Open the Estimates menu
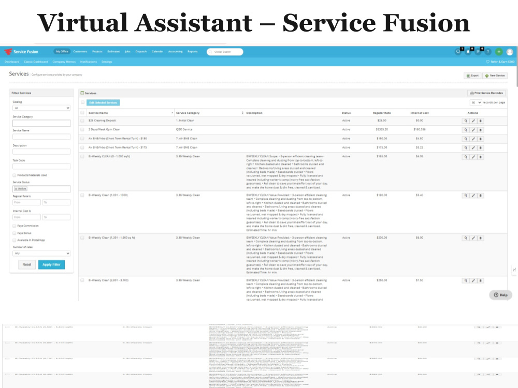Viewport: 518px width, 388px height. click(113, 51)
